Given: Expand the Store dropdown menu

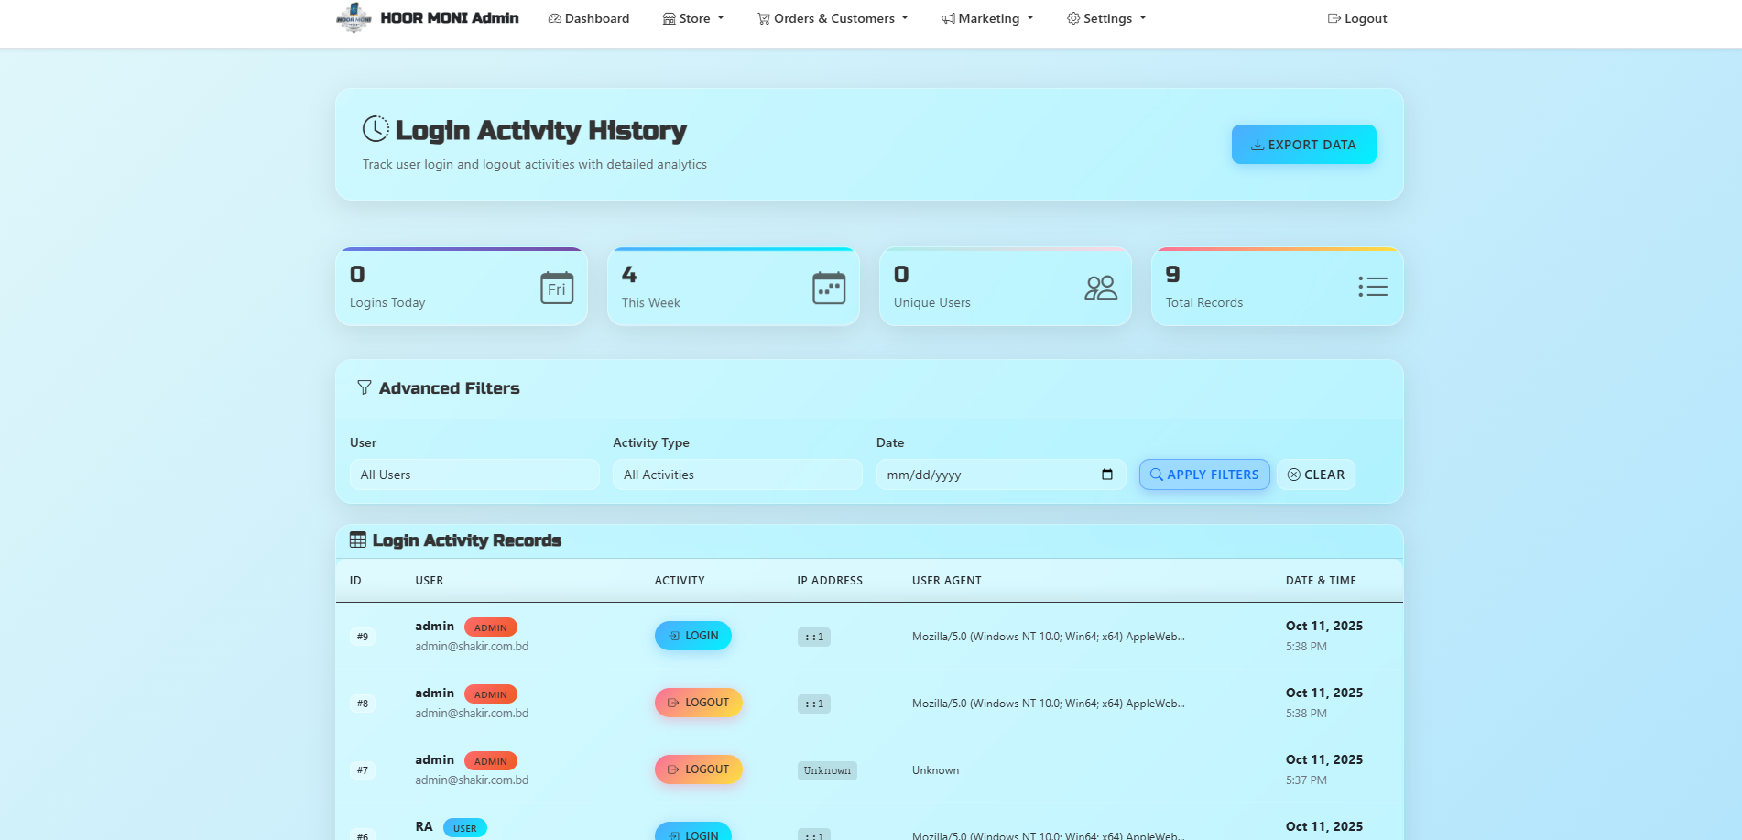Looking at the screenshot, I should (x=693, y=18).
